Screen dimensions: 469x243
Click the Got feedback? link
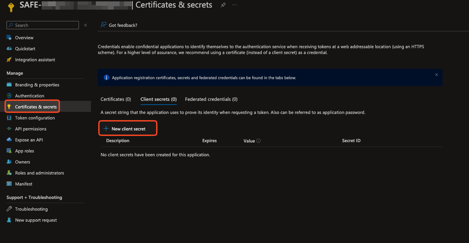pos(123,25)
